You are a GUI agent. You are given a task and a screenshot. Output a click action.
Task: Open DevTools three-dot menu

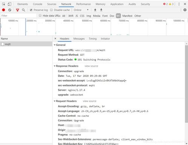179,4
